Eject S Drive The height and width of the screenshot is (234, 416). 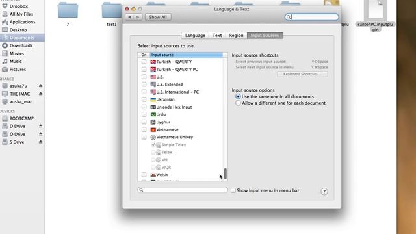[40, 142]
